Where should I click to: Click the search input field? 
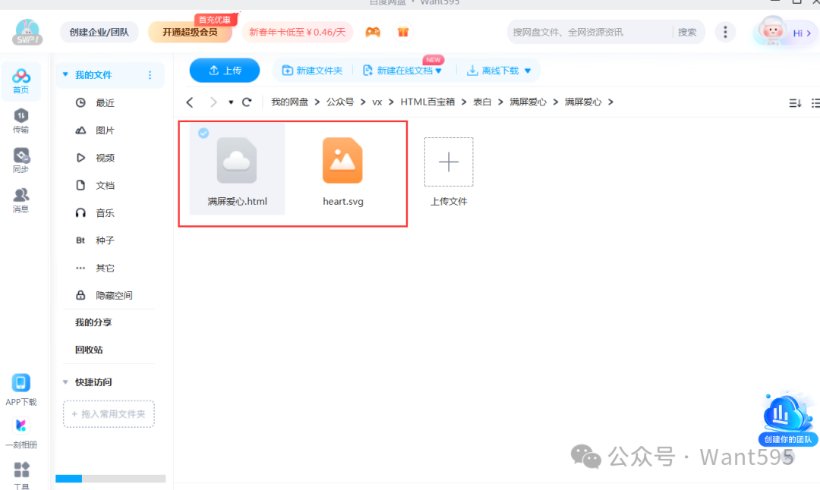(x=590, y=33)
